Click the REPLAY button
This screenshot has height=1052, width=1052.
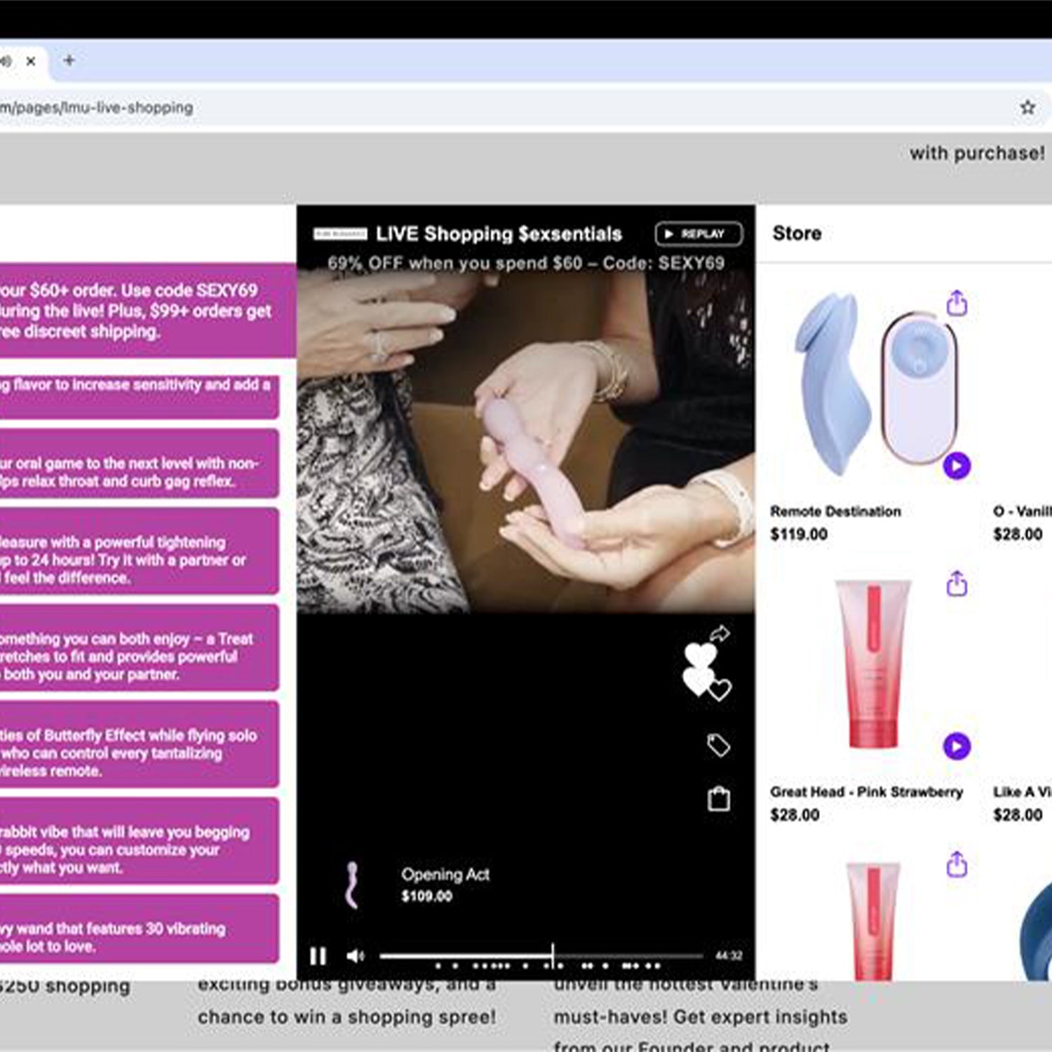(x=699, y=234)
